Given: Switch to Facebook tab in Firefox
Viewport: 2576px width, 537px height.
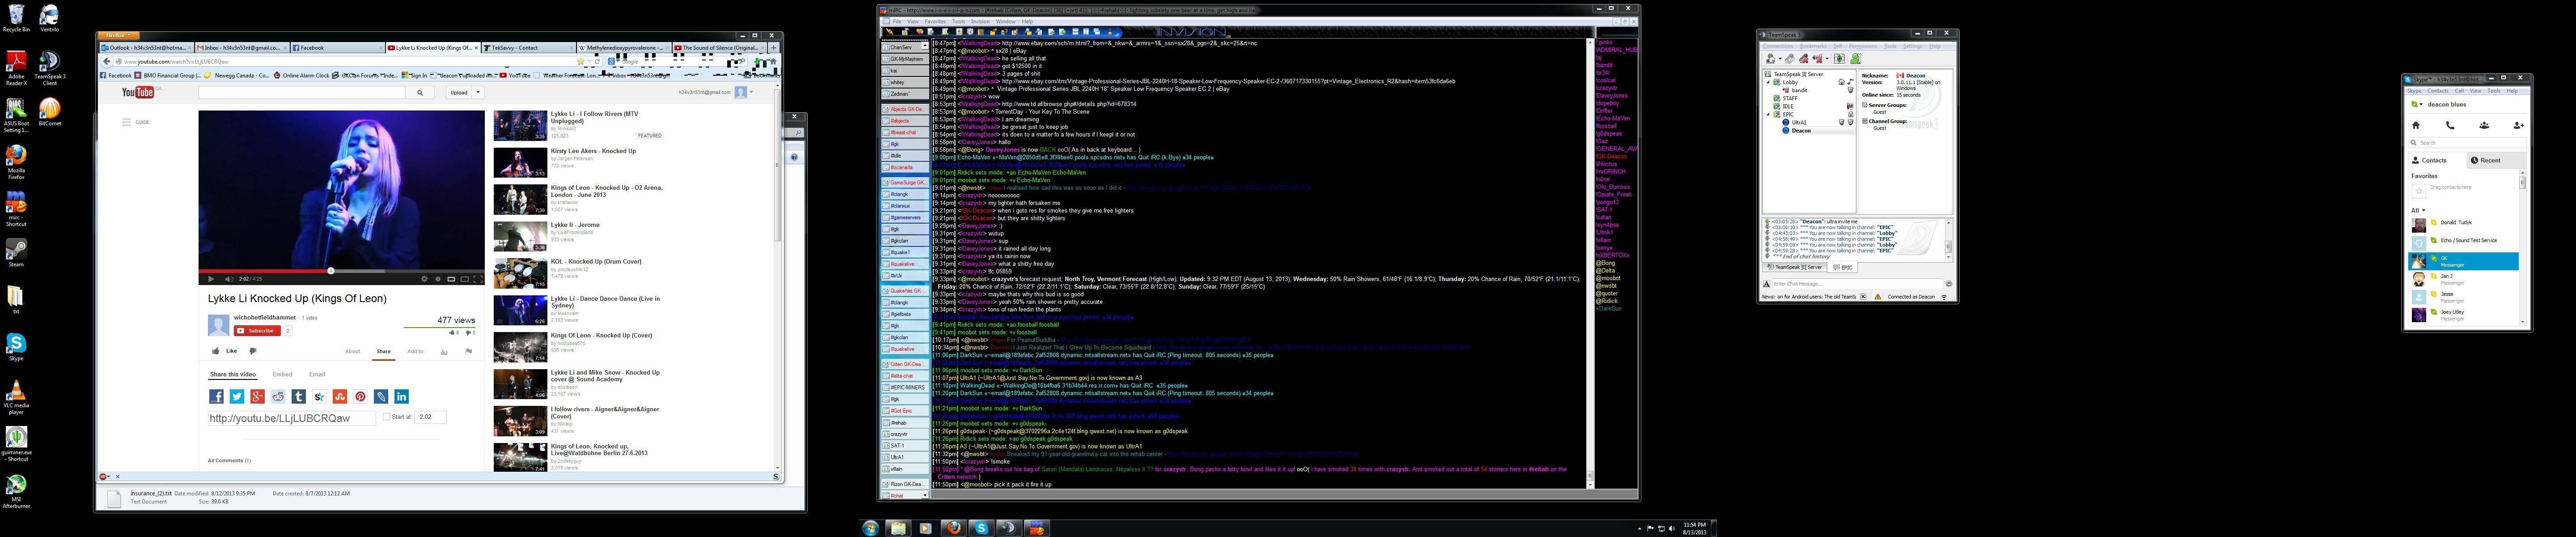Looking at the screenshot, I should (337, 47).
